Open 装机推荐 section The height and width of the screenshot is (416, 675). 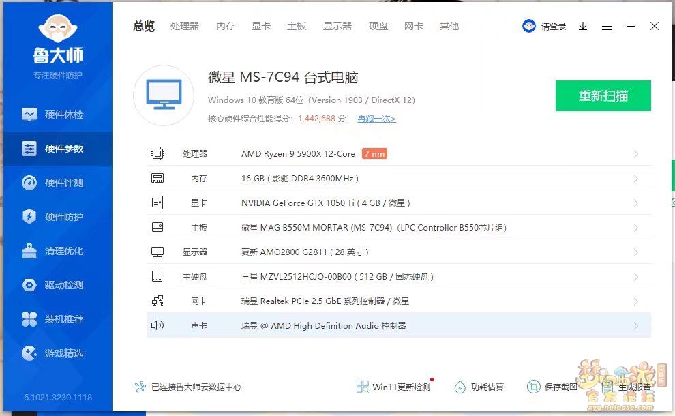point(58,319)
